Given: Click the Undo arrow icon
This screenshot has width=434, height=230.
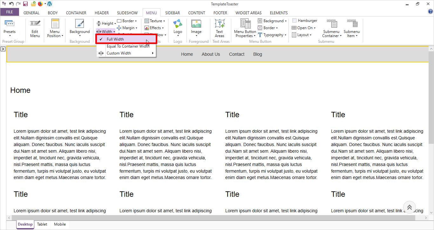Looking at the screenshot, I should tap(11, 4).
